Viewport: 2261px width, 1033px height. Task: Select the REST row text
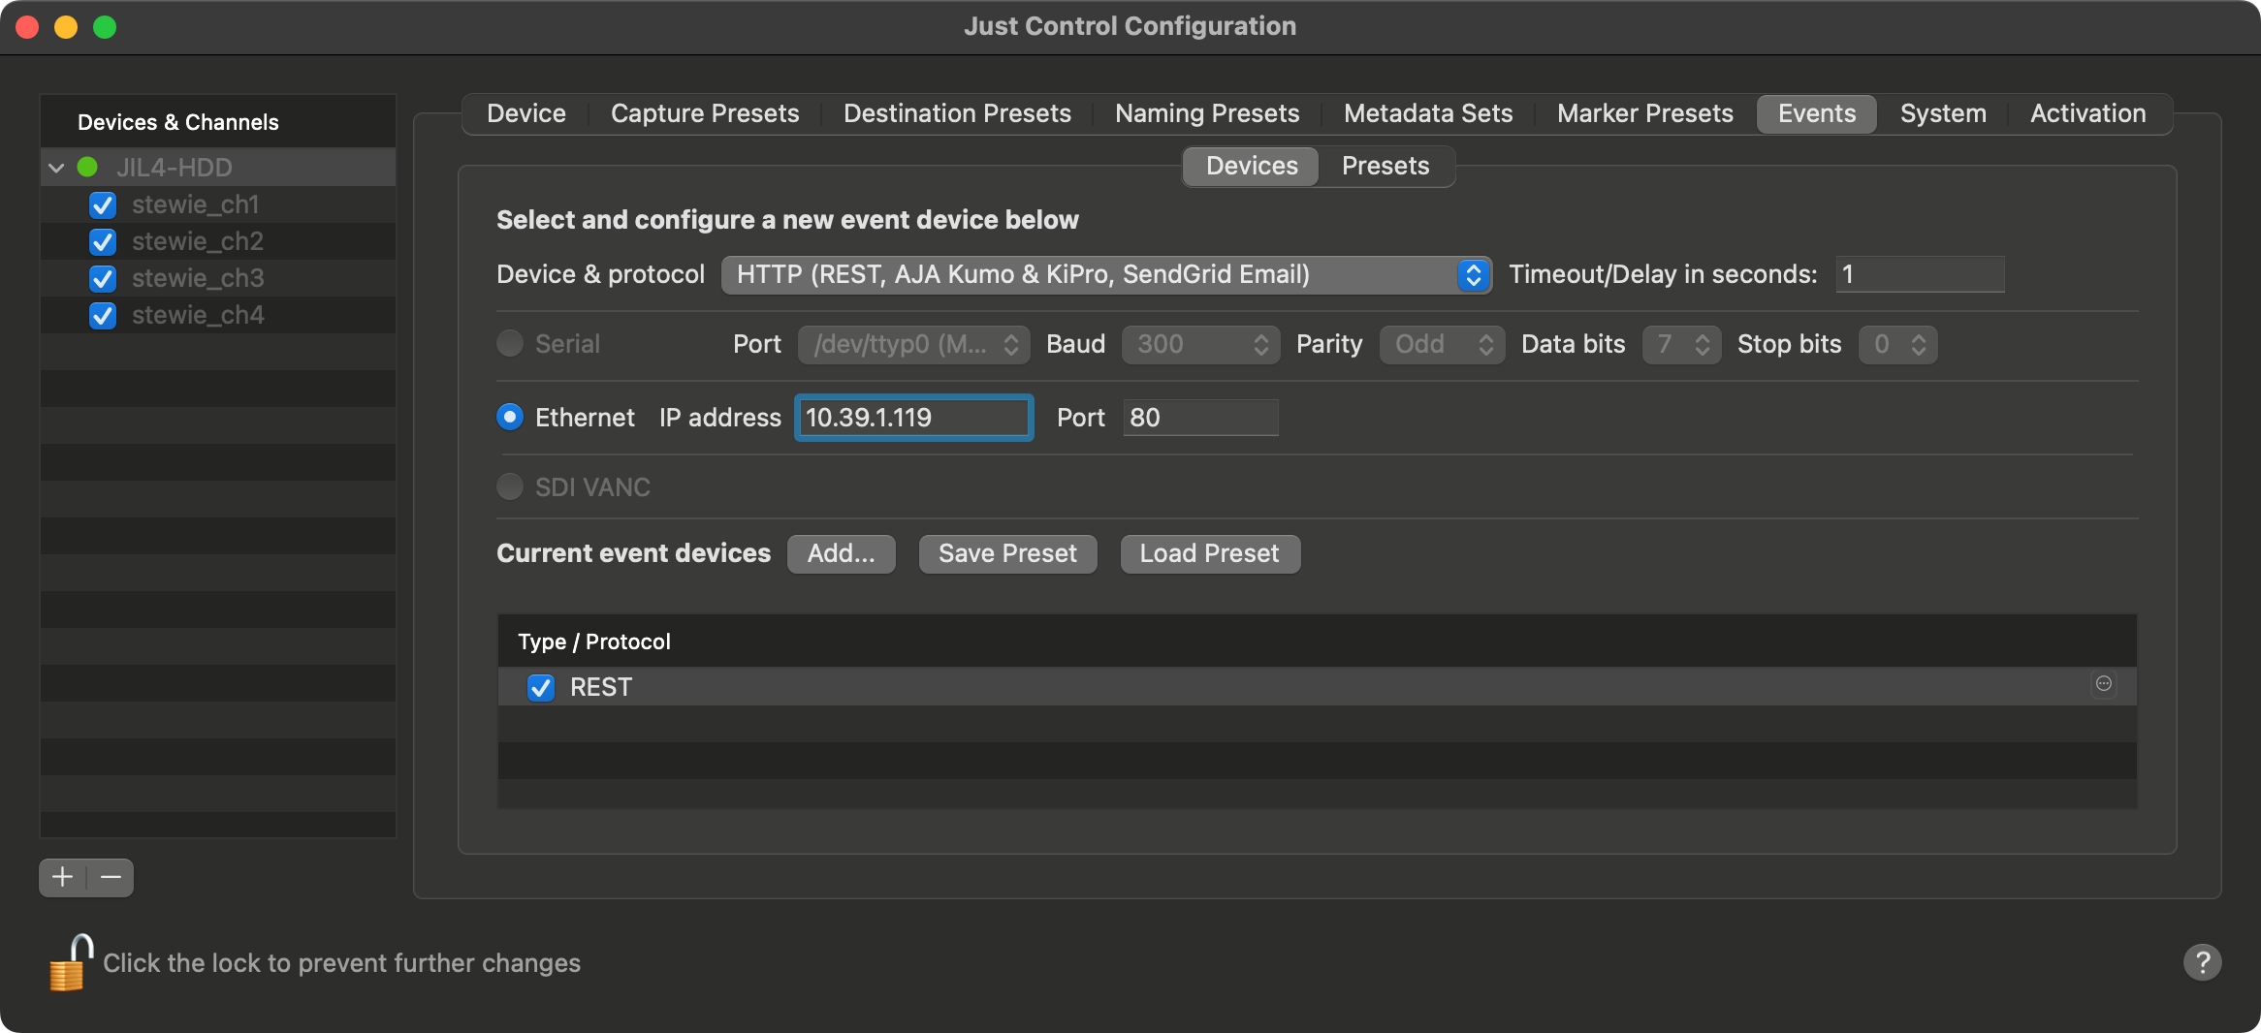point(601,688)
